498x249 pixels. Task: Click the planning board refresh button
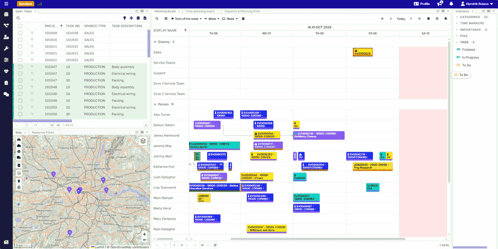tap(215, 245)
